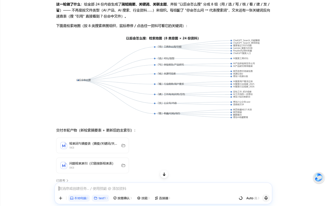The height and width of the screenshot is (206, 326).
Task: Open folder for 问题检索索引 file
Action: pyautogui.click(x=124, y=165)
